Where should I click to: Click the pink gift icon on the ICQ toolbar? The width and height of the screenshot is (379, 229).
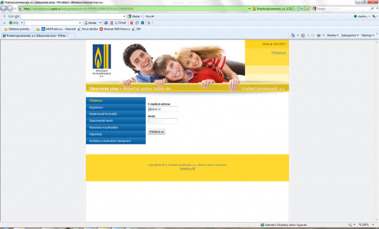pos(131,23)
